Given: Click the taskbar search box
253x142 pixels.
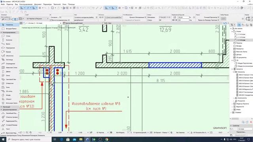Looking at the screenshot, I should (x=29, y=139).
